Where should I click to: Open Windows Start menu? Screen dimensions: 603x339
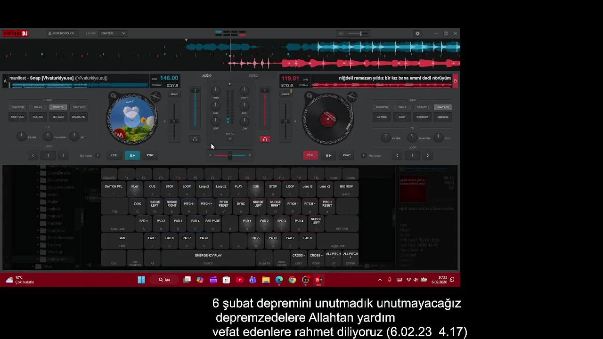point(141,280)
